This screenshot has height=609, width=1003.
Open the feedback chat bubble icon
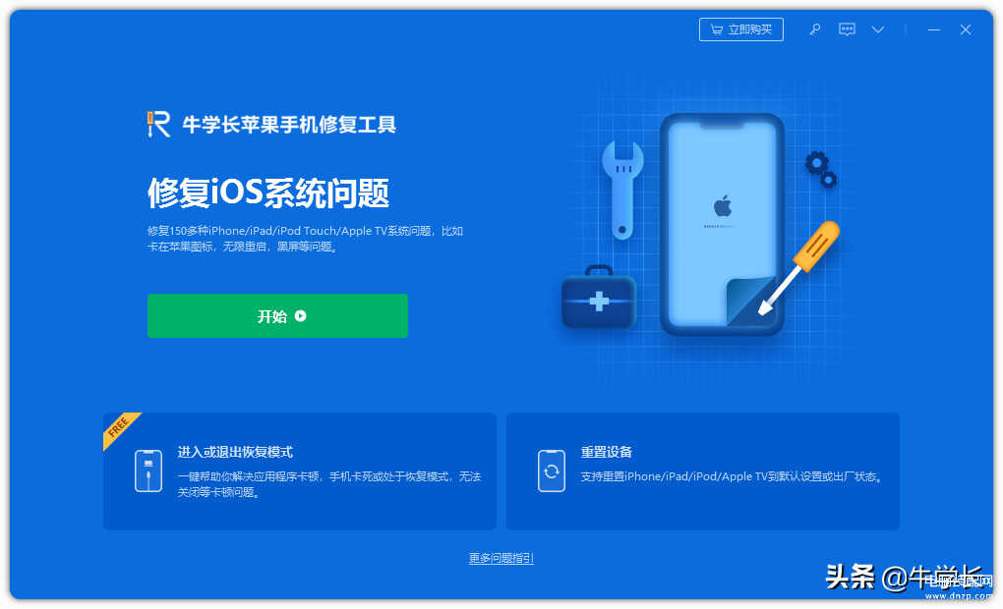[847, 29]
